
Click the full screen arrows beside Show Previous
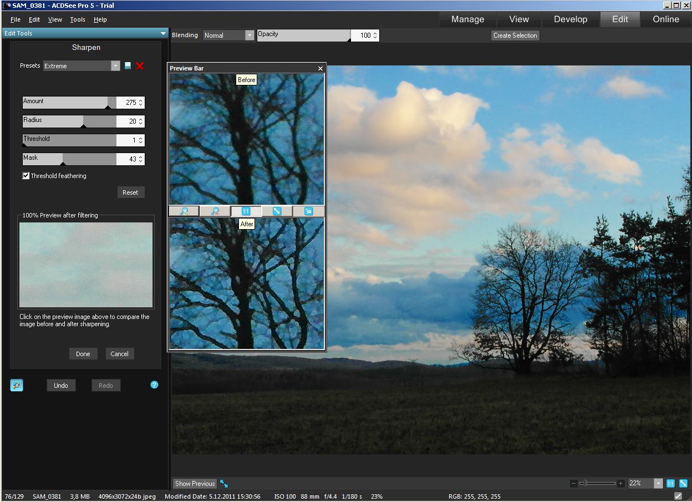point(224,484)
